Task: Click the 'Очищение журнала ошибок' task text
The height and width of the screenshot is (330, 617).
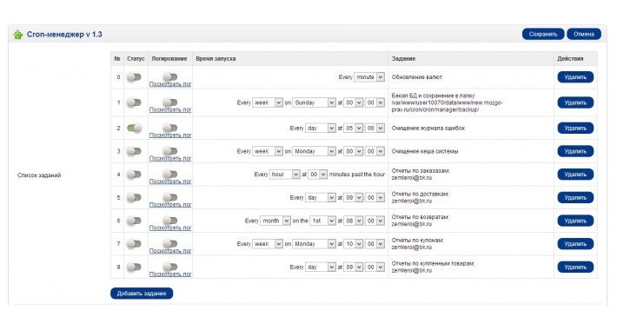Action: tap(428, 129)
